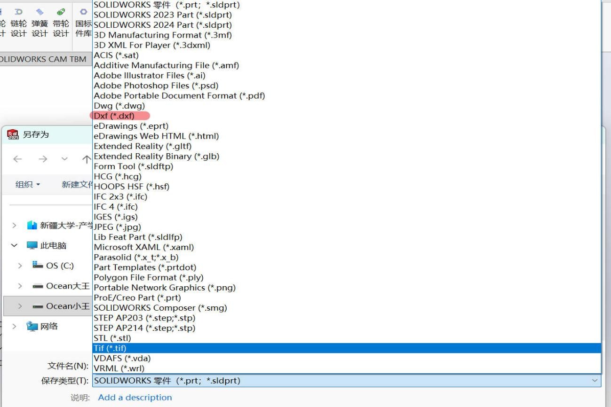Collapse the 此电脑 tree node
Image resolution: width=611 pixels, height=407 pixels.
click(x=14, y=245)
